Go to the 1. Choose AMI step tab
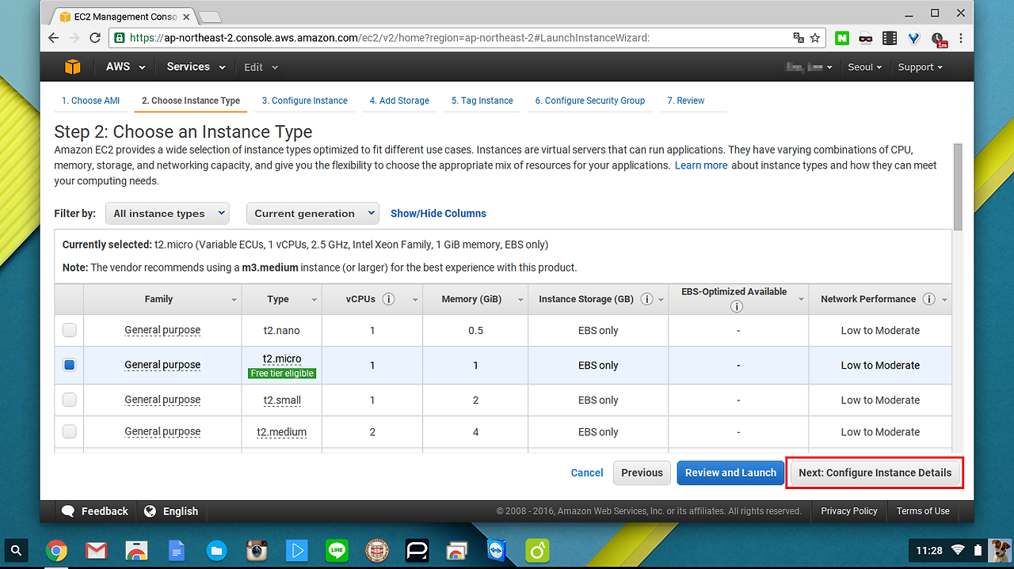Viewport: 1014px width, 569px height. [91, 101]
